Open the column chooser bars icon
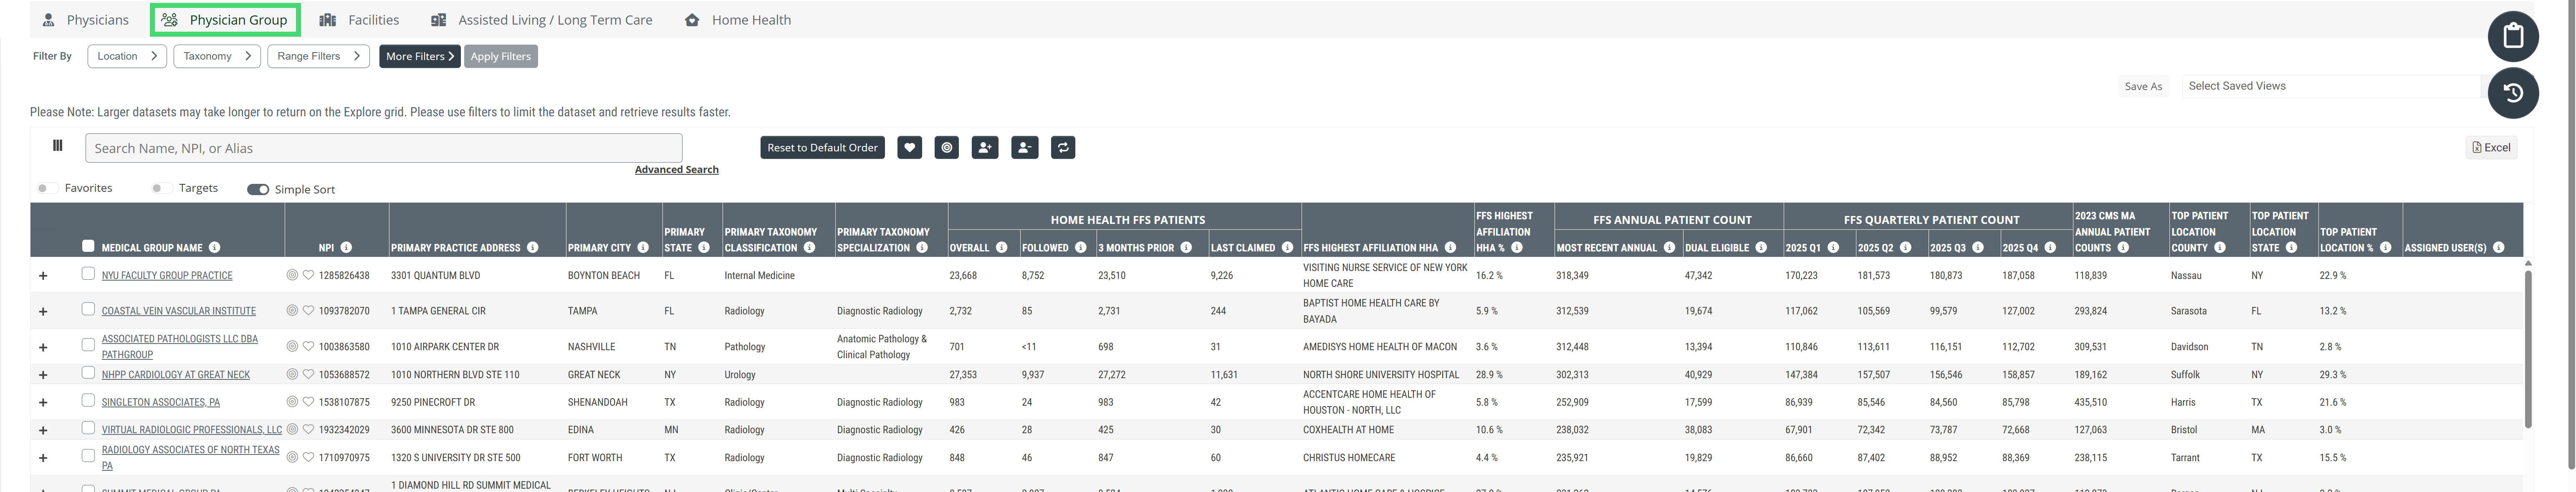2576x492 pixels. point(58,146)
